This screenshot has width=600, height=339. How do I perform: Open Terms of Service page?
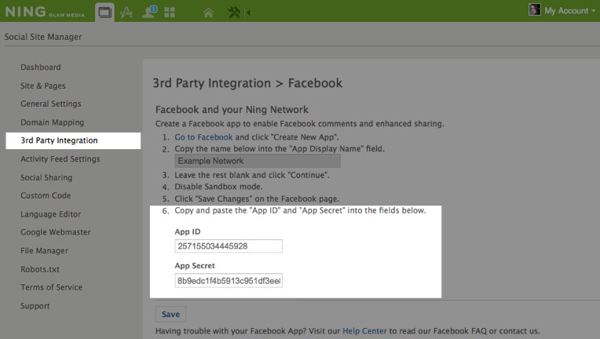click(x=51, y=287)
